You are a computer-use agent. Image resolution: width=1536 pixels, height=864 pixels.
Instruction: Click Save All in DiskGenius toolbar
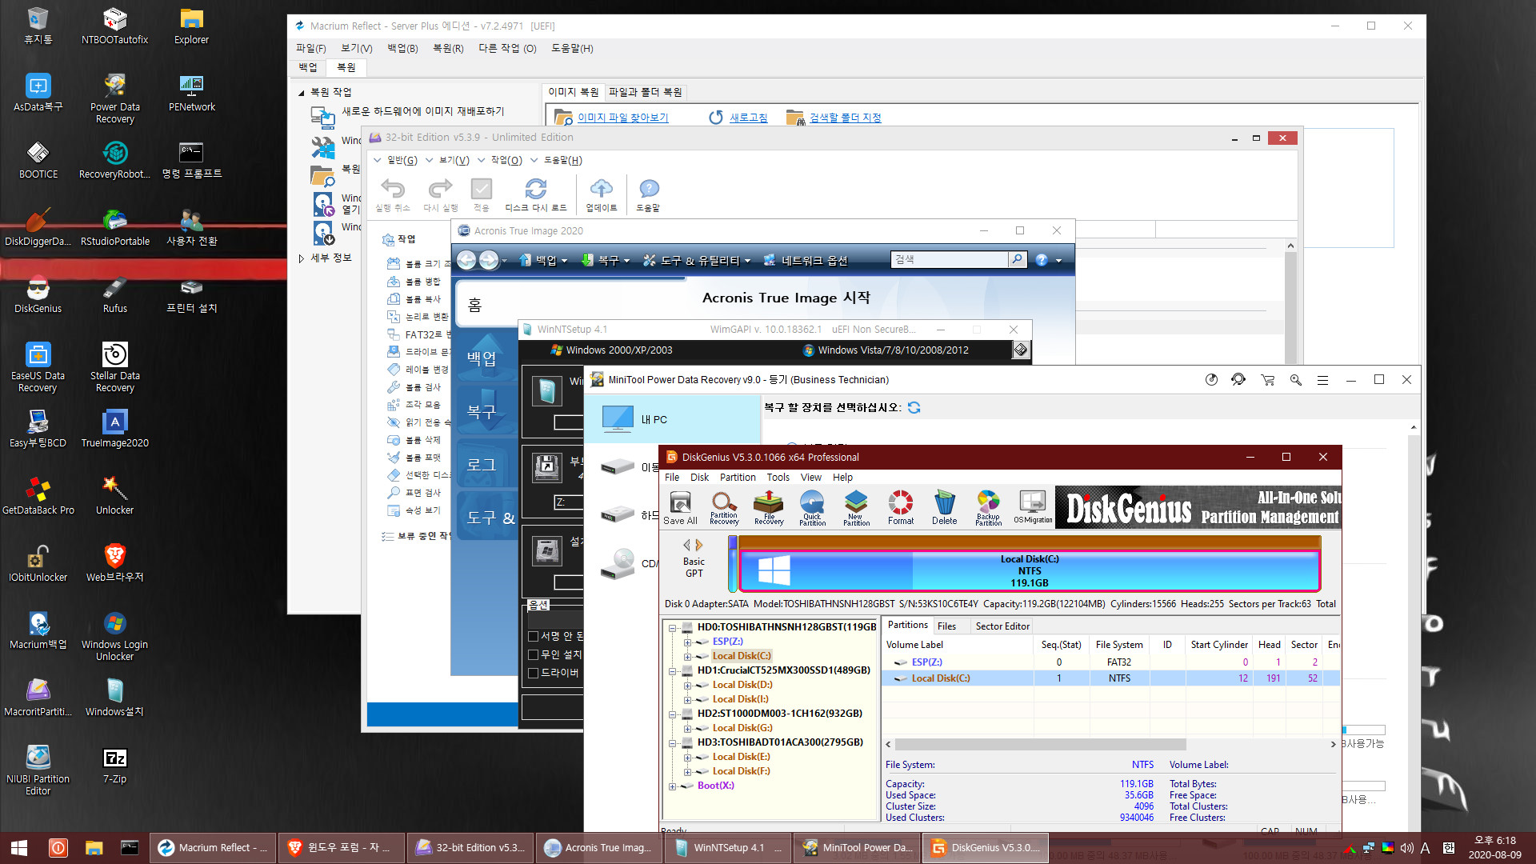(680, 508)
